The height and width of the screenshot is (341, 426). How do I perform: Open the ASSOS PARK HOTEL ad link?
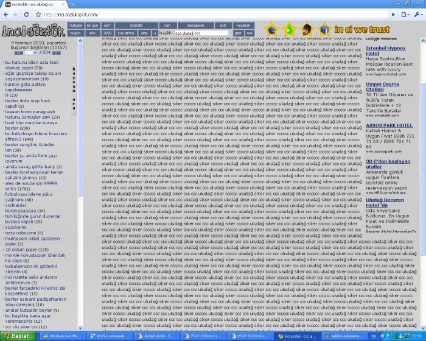[x=389, y=125]
